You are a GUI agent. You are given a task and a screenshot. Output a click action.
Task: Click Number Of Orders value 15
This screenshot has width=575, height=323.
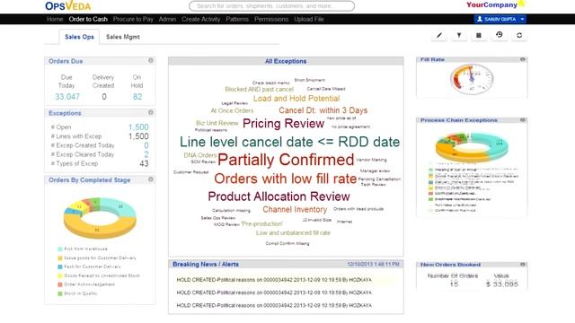454,284
